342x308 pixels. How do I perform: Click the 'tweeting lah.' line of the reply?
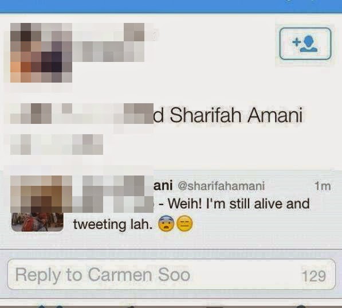tap(113, 224)
